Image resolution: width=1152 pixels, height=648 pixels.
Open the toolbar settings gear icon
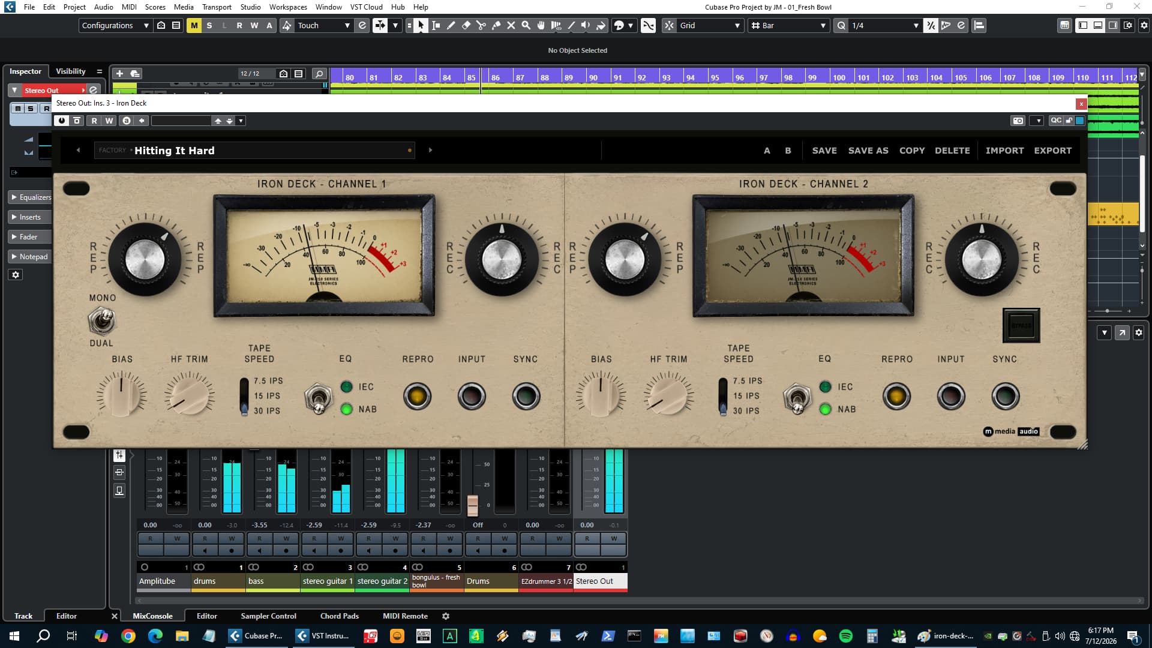coord(1144,25)
